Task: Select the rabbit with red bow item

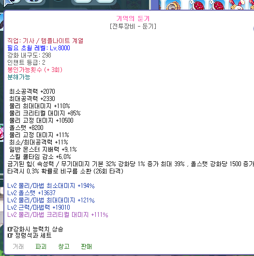Action: tap(237, 5)
